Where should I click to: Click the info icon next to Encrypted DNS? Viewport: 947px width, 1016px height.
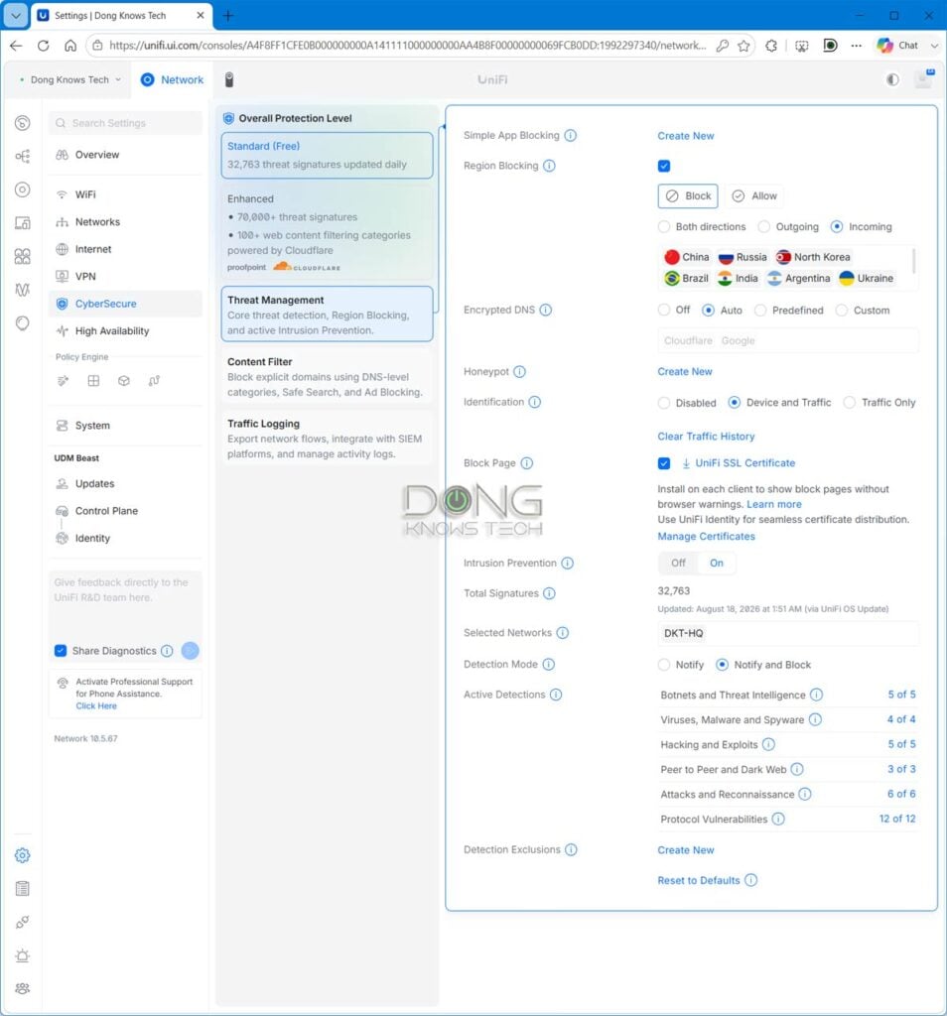pyautogui.click(x=546, y=310)
